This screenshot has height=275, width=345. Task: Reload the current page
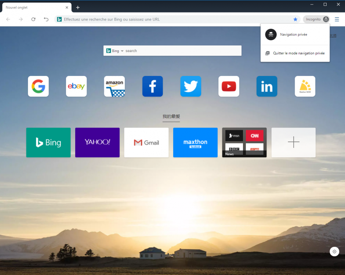tap(33, 19)
